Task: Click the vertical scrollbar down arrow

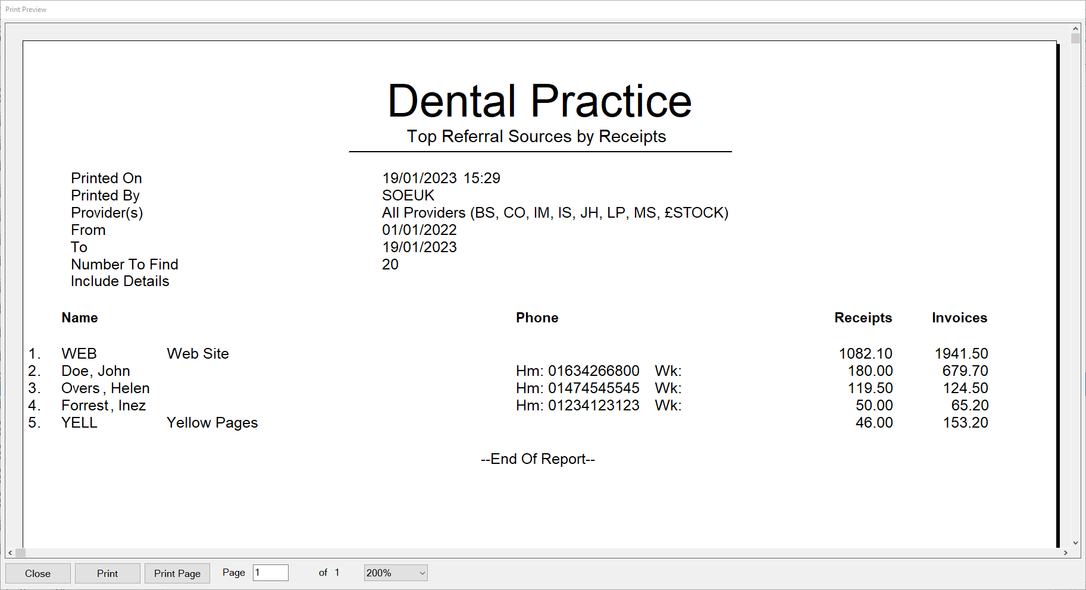Action: (1075, 542)
